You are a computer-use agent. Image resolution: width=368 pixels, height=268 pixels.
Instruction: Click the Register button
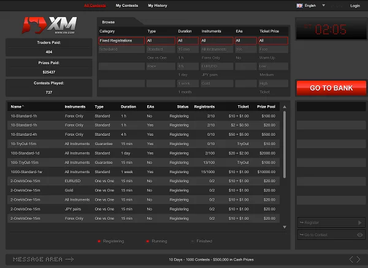tap(331, 223)
